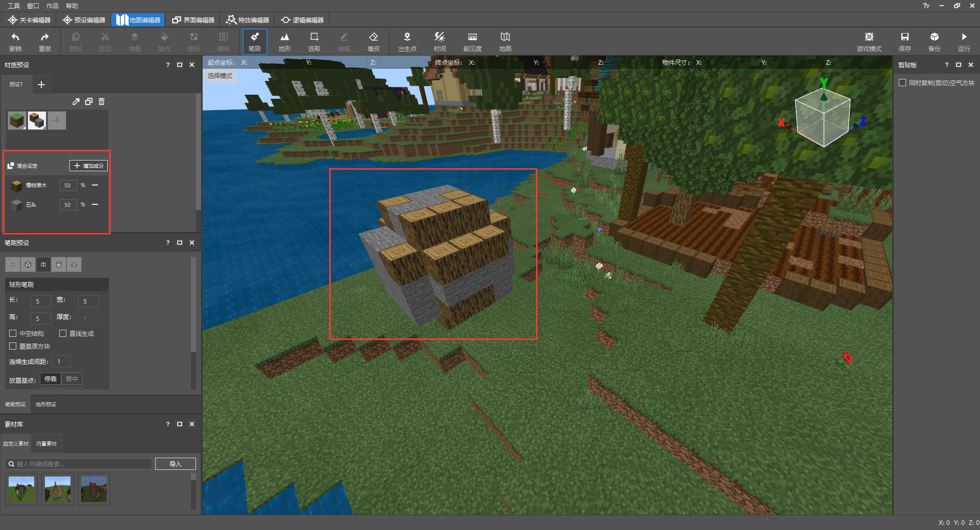Add a new material slot
The image size is (980, 530).
tap(57, 121)
